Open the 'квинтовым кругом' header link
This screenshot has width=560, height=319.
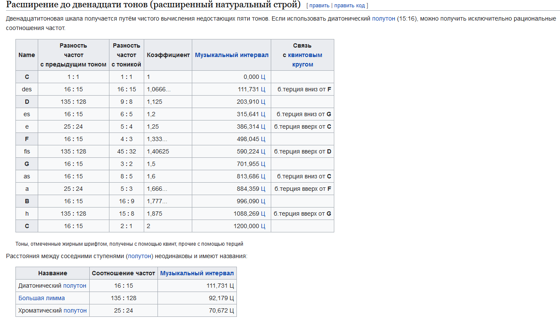(305, 60)
